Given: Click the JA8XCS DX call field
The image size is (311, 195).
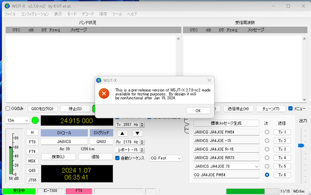Looking at the screenshot, I should click(64, 142).
